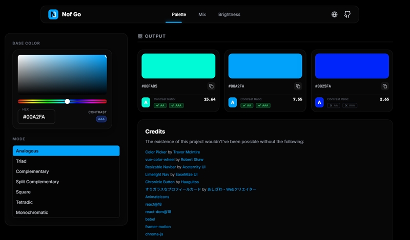
Task: Click the hue slider handle
Action: [67, 101]
